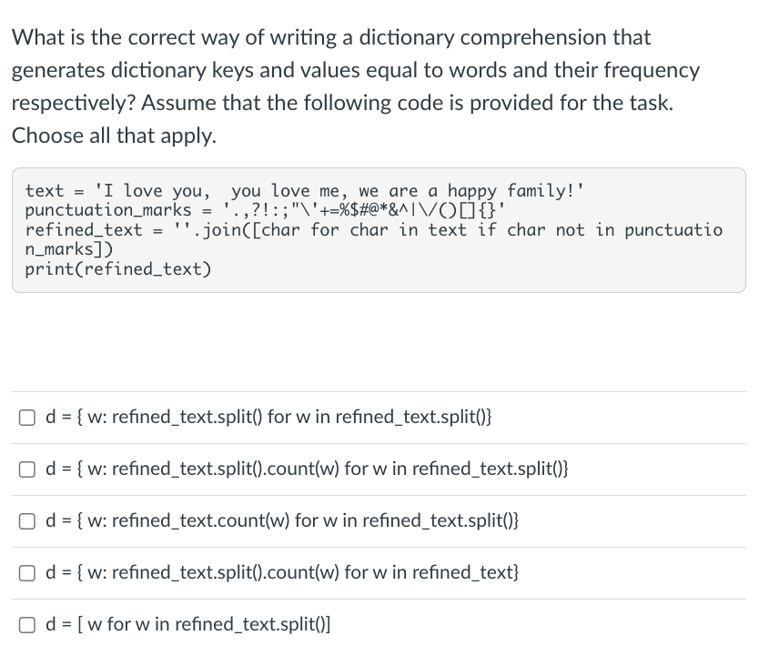This screenshot has height=666, width=759.
Task: Click the answer ending with 'in refined_text}'
Action: [282, 572]
